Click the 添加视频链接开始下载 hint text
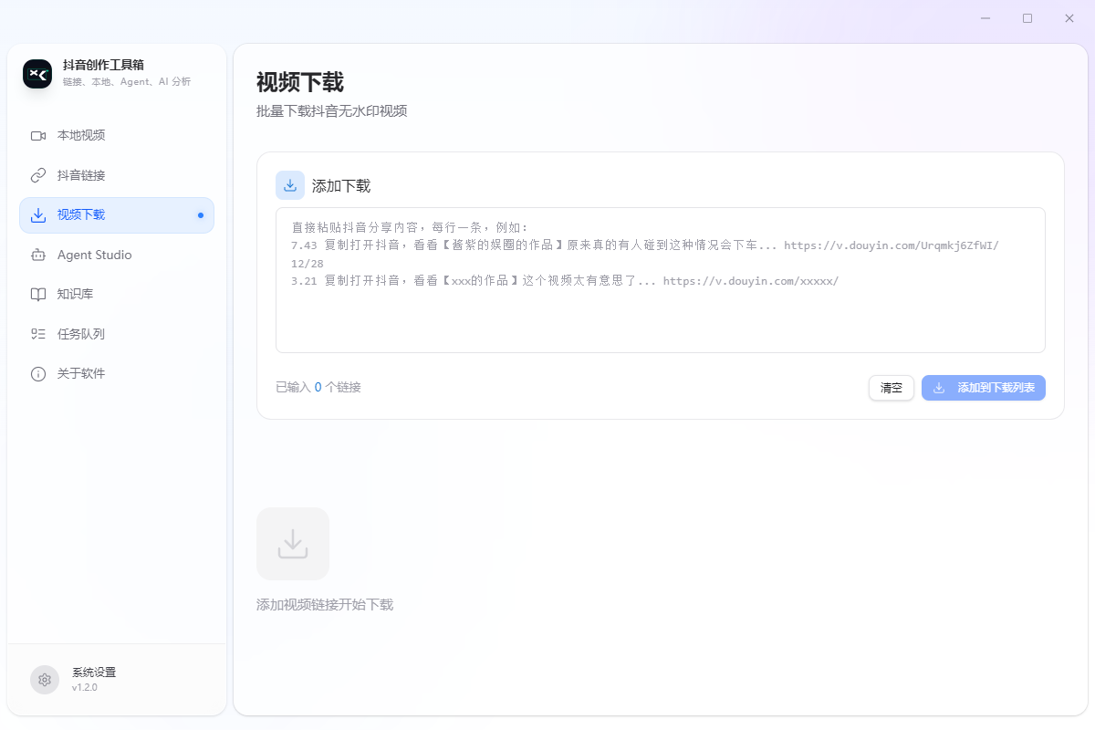The image size is (1095, 730). 325,605
